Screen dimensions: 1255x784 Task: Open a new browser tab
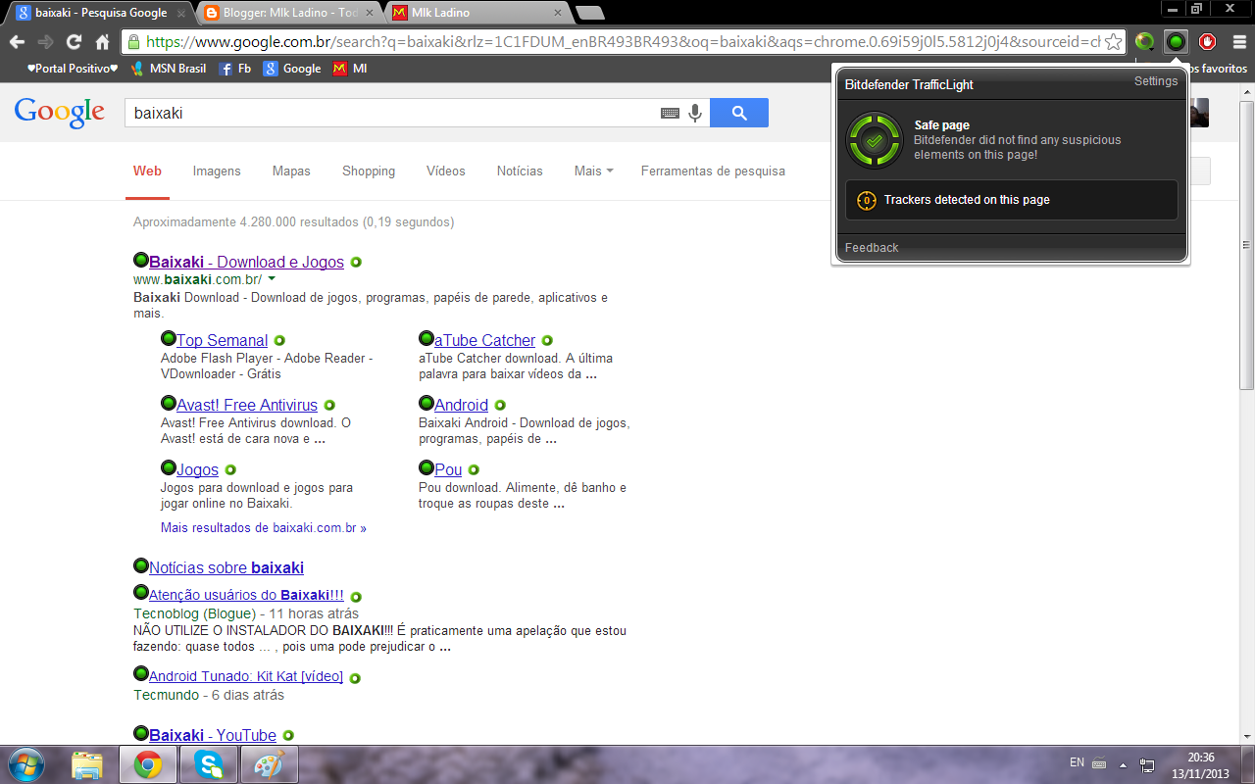click(x=589, y=13)
